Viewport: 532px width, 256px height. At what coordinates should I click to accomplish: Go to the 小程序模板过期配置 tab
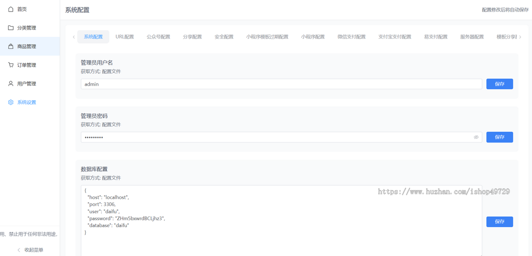[267, 37]
